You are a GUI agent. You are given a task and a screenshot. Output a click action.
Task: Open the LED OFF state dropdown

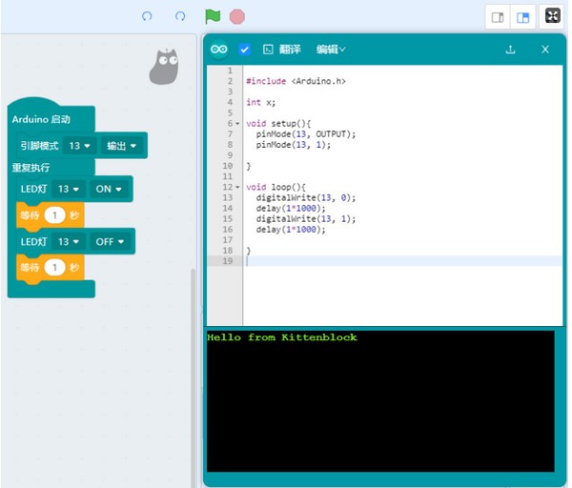[111, 242]
